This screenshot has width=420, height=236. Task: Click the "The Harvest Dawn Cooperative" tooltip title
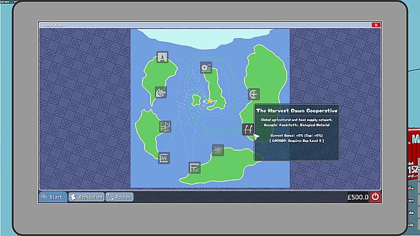coord(297,110)
